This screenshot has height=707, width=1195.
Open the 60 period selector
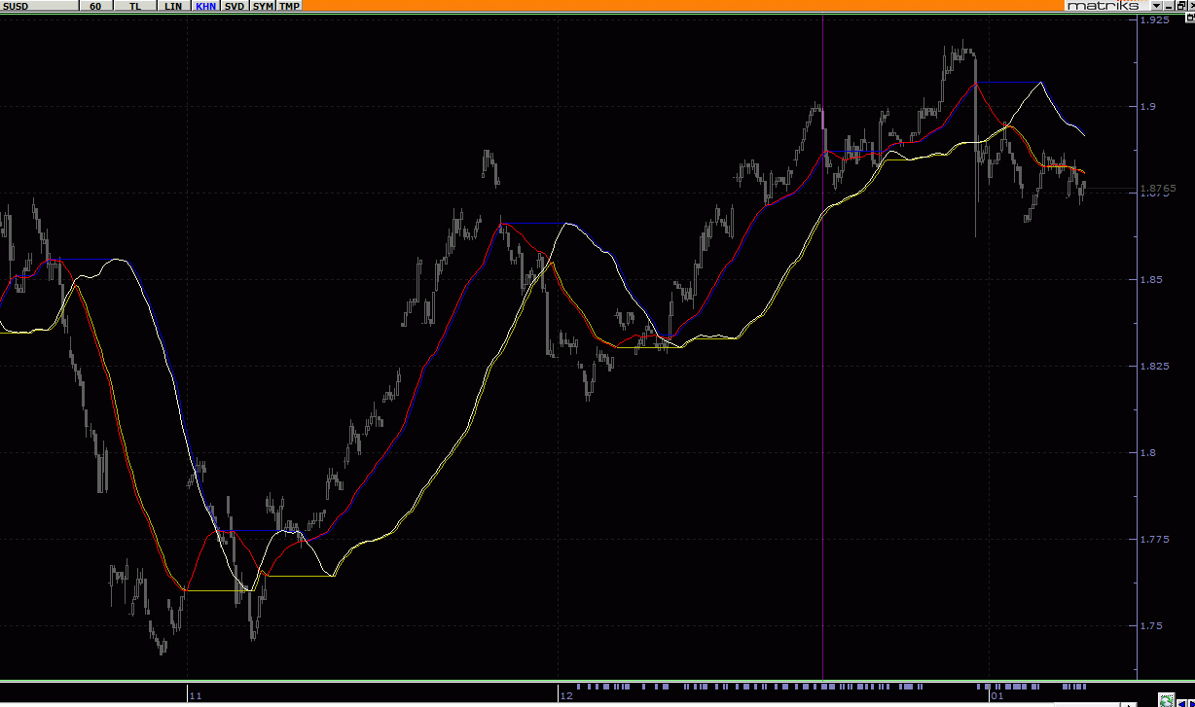tap(94, 6)
